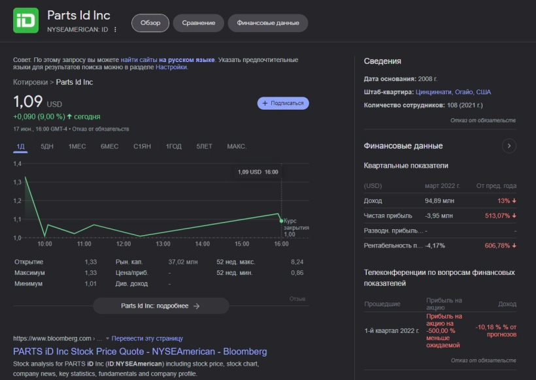Click the Parts iD green logo icon
The image size is (536, 380).
[x=25, y=21]
